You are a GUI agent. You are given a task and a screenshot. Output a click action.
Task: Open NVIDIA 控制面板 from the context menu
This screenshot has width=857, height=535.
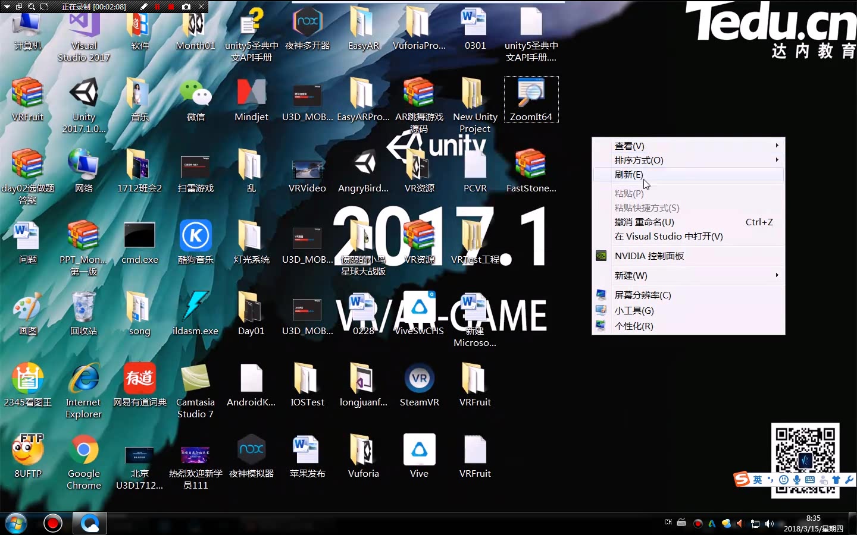coord(648,256)
